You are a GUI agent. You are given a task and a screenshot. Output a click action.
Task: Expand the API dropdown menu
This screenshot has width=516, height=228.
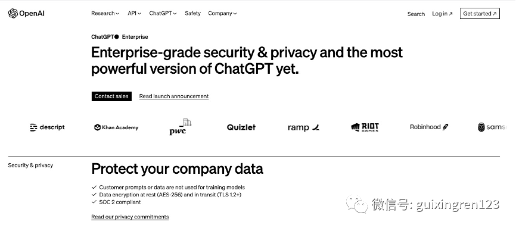pos(134,14)
